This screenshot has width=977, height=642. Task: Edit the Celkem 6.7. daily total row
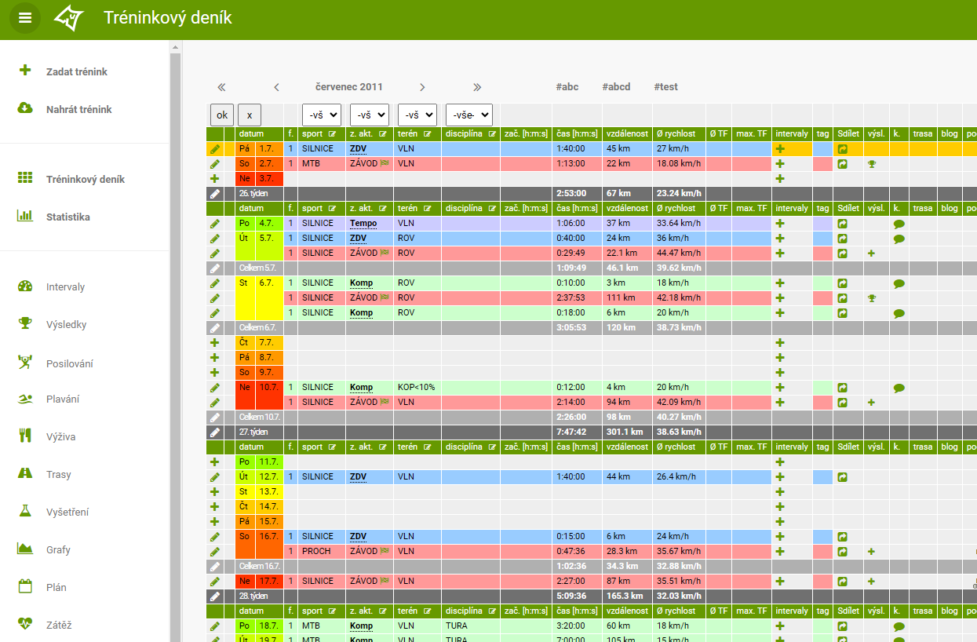tap(215, 327)
